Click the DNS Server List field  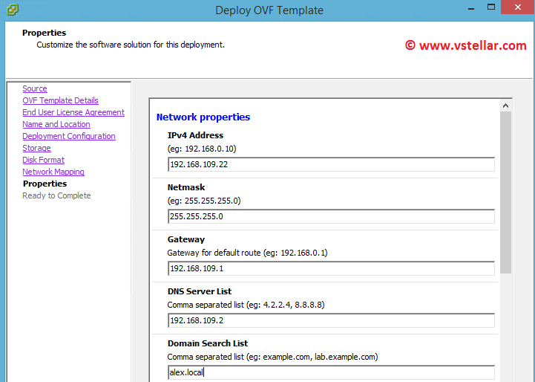331,320
